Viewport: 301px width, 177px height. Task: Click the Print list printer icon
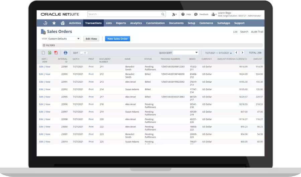pos(66,53)
